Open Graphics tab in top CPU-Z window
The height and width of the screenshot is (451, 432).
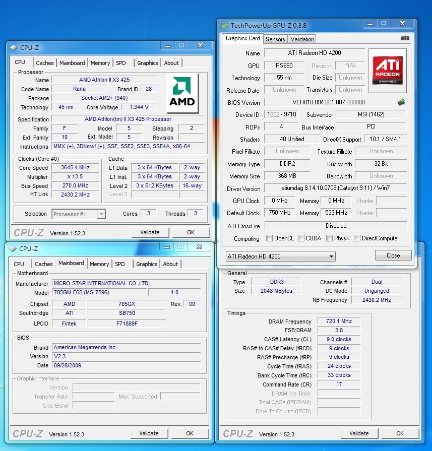point(147,63)
